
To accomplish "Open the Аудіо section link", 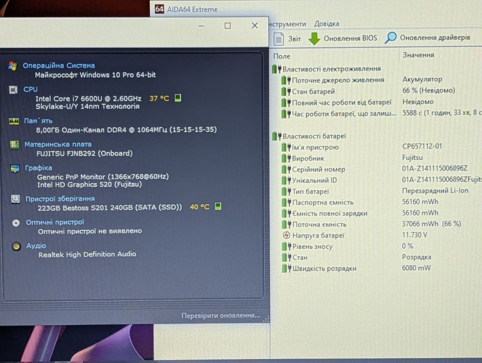I will pos(36,246).
